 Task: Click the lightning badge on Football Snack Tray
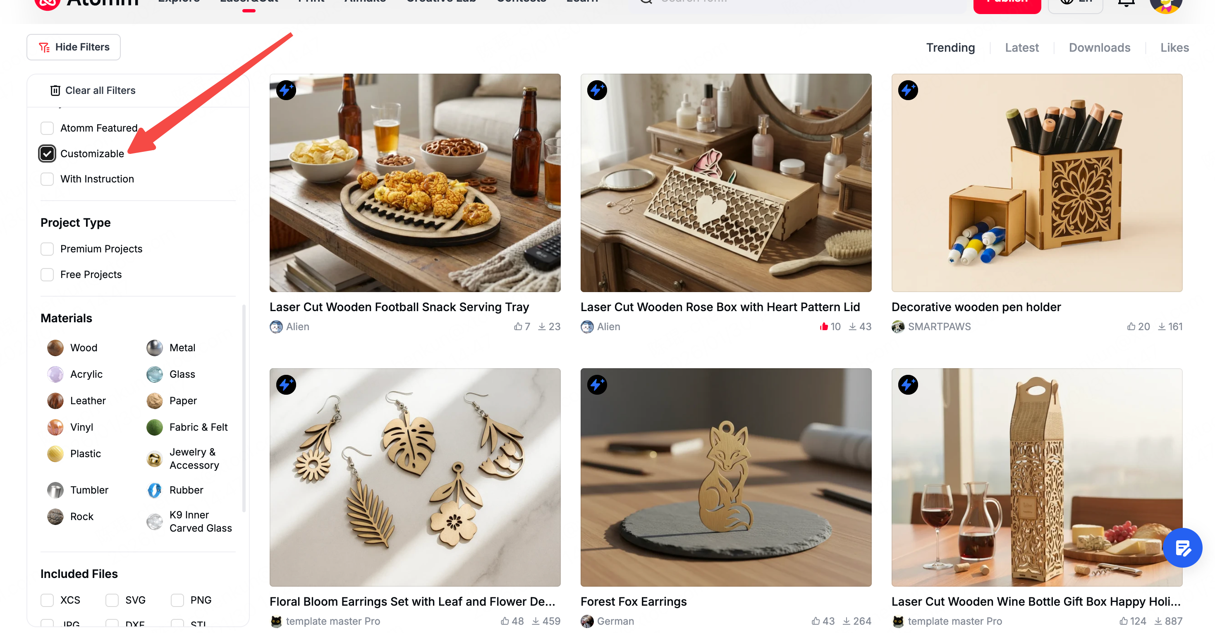pyautogui.click(x=286, y=90)
